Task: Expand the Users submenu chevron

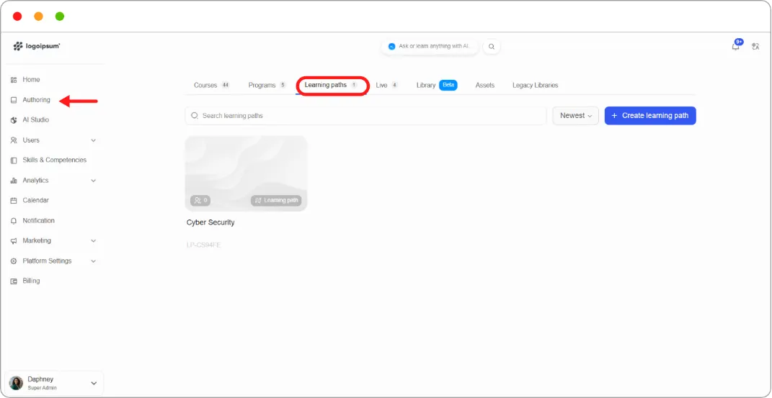Action: point(94,140)
